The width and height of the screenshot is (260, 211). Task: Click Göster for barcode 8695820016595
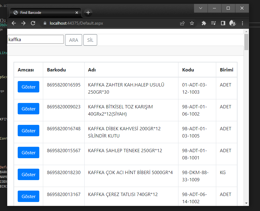click(x=28, y=87)
